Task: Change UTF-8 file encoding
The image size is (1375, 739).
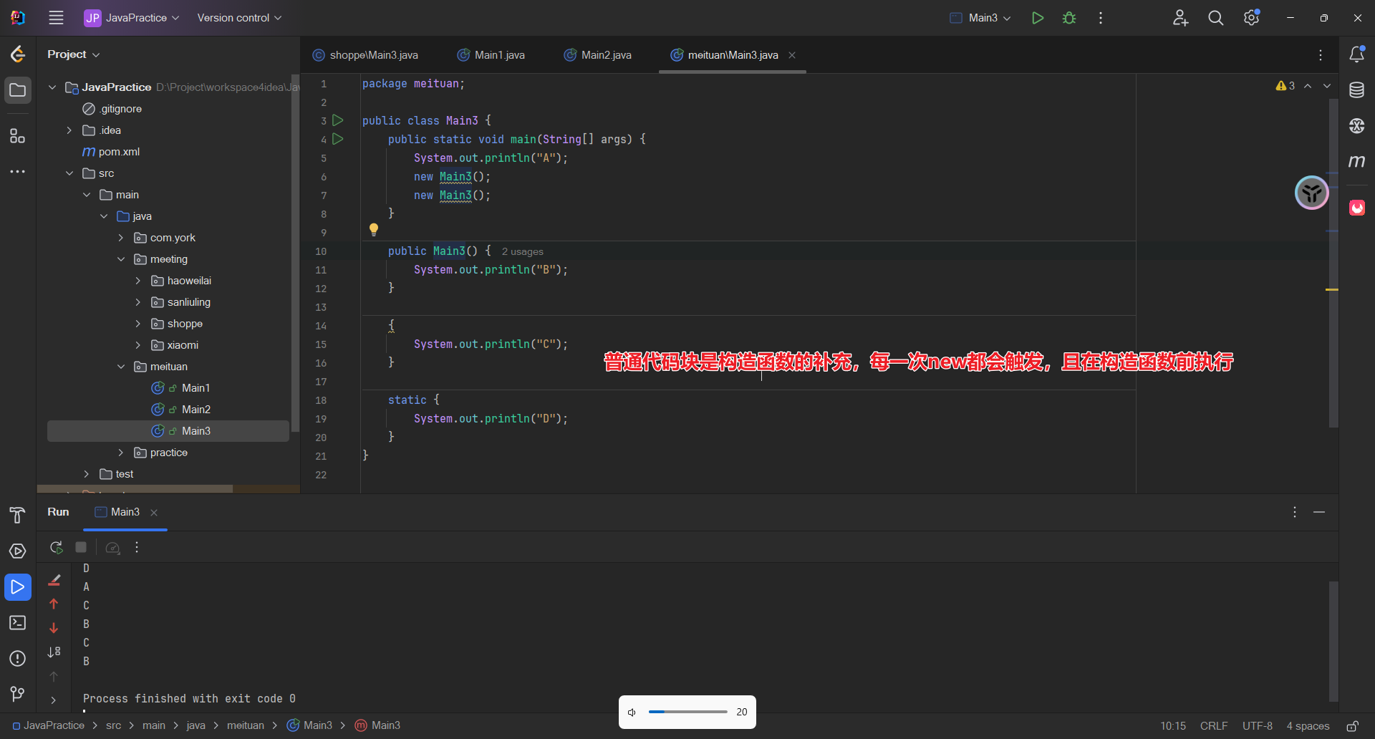Action: pos(1258,726)
